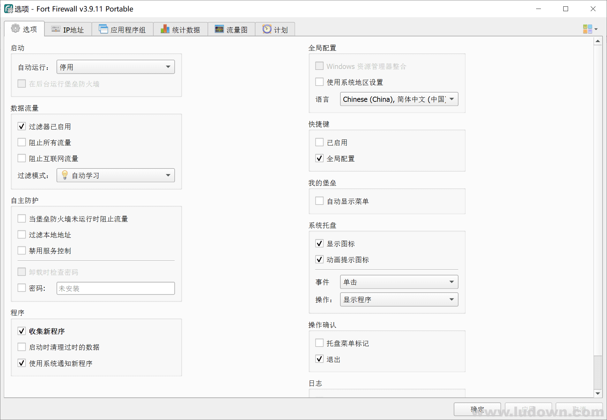Uncheck 过滤器已启用
Screen dimensions: 607x420
click(22, 126)
